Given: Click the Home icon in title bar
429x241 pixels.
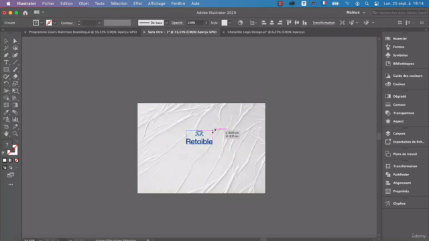Looking at the screenshot, I should 25,13.
